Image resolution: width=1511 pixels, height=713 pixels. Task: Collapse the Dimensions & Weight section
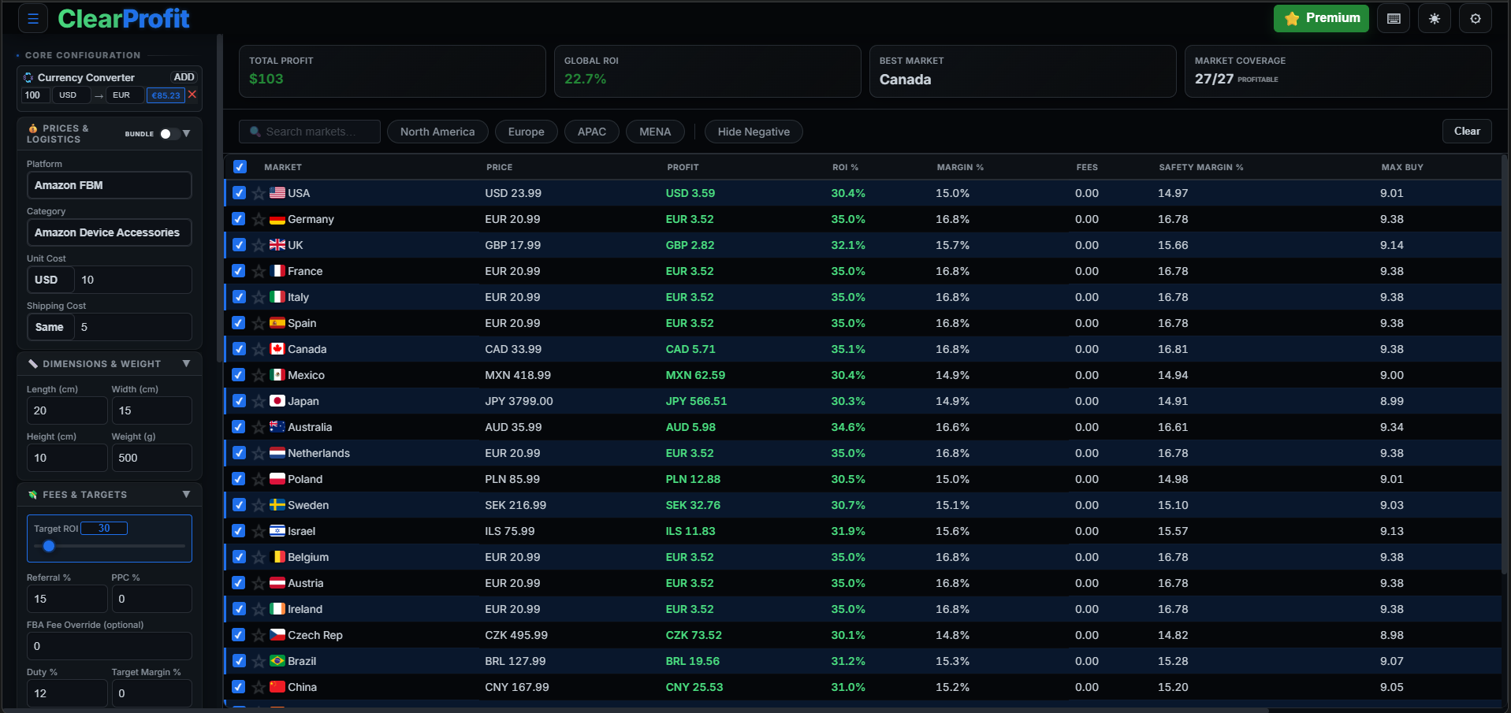click(187, 364)
